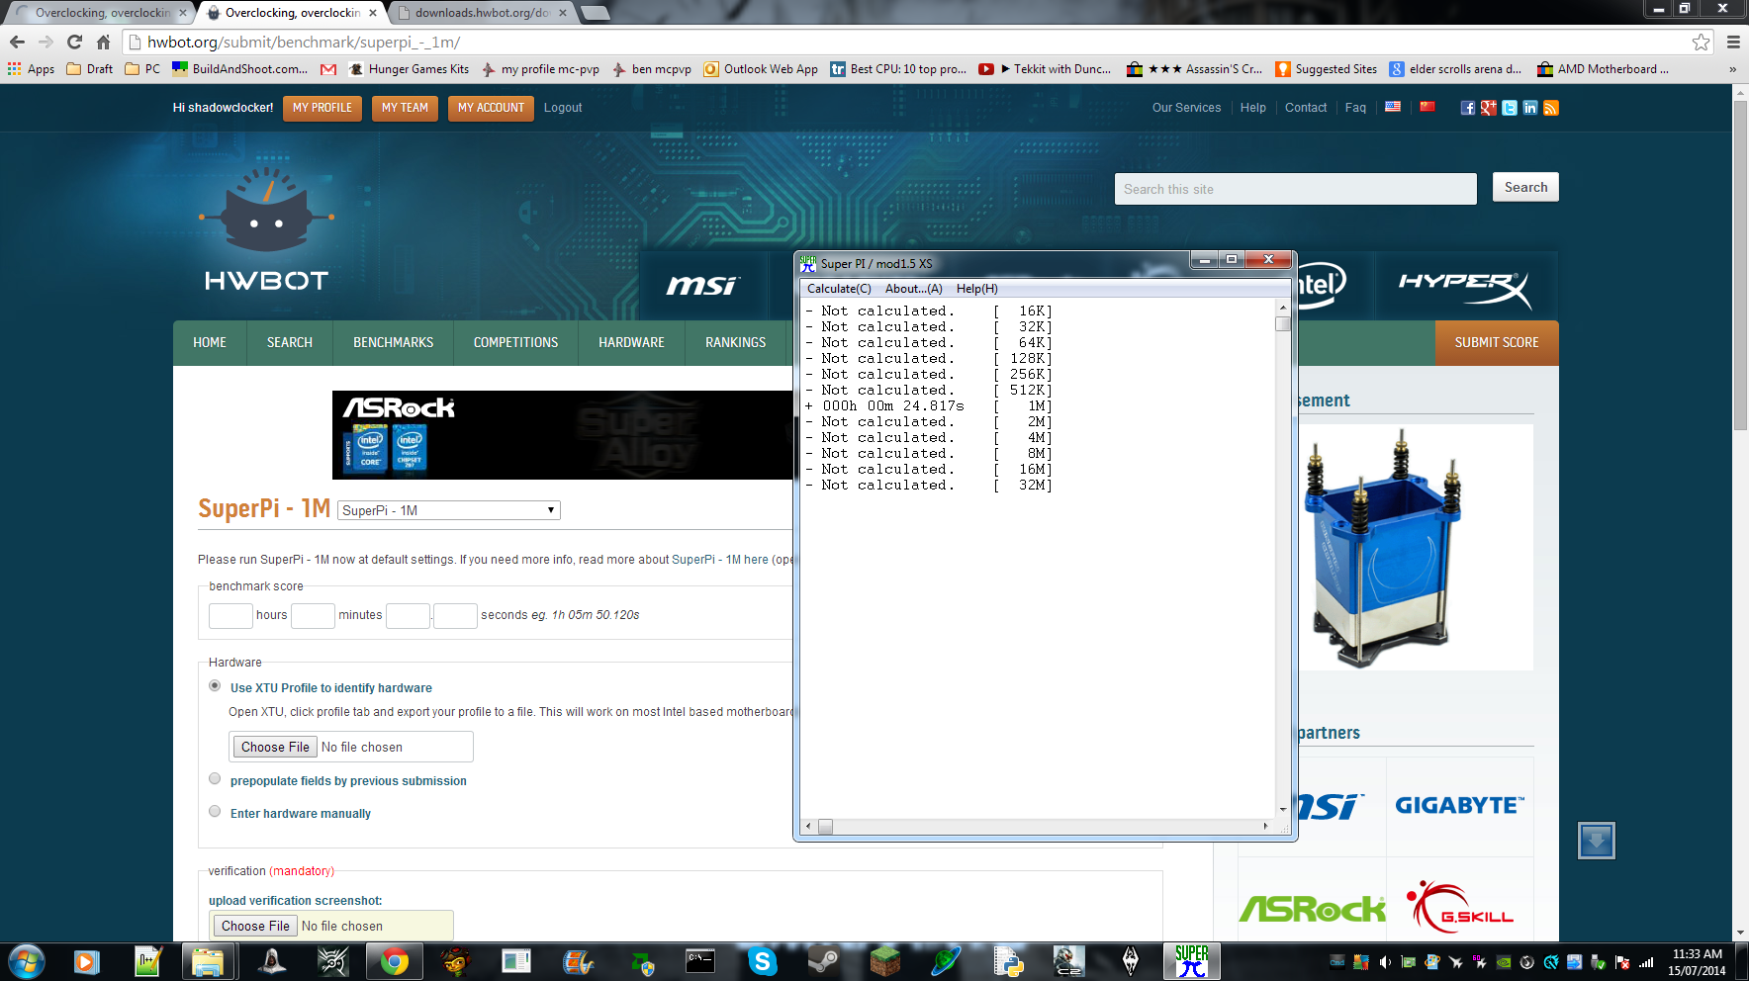
Task: Open the Apps bookmark shortcut
Action: (x=31, y=69)
